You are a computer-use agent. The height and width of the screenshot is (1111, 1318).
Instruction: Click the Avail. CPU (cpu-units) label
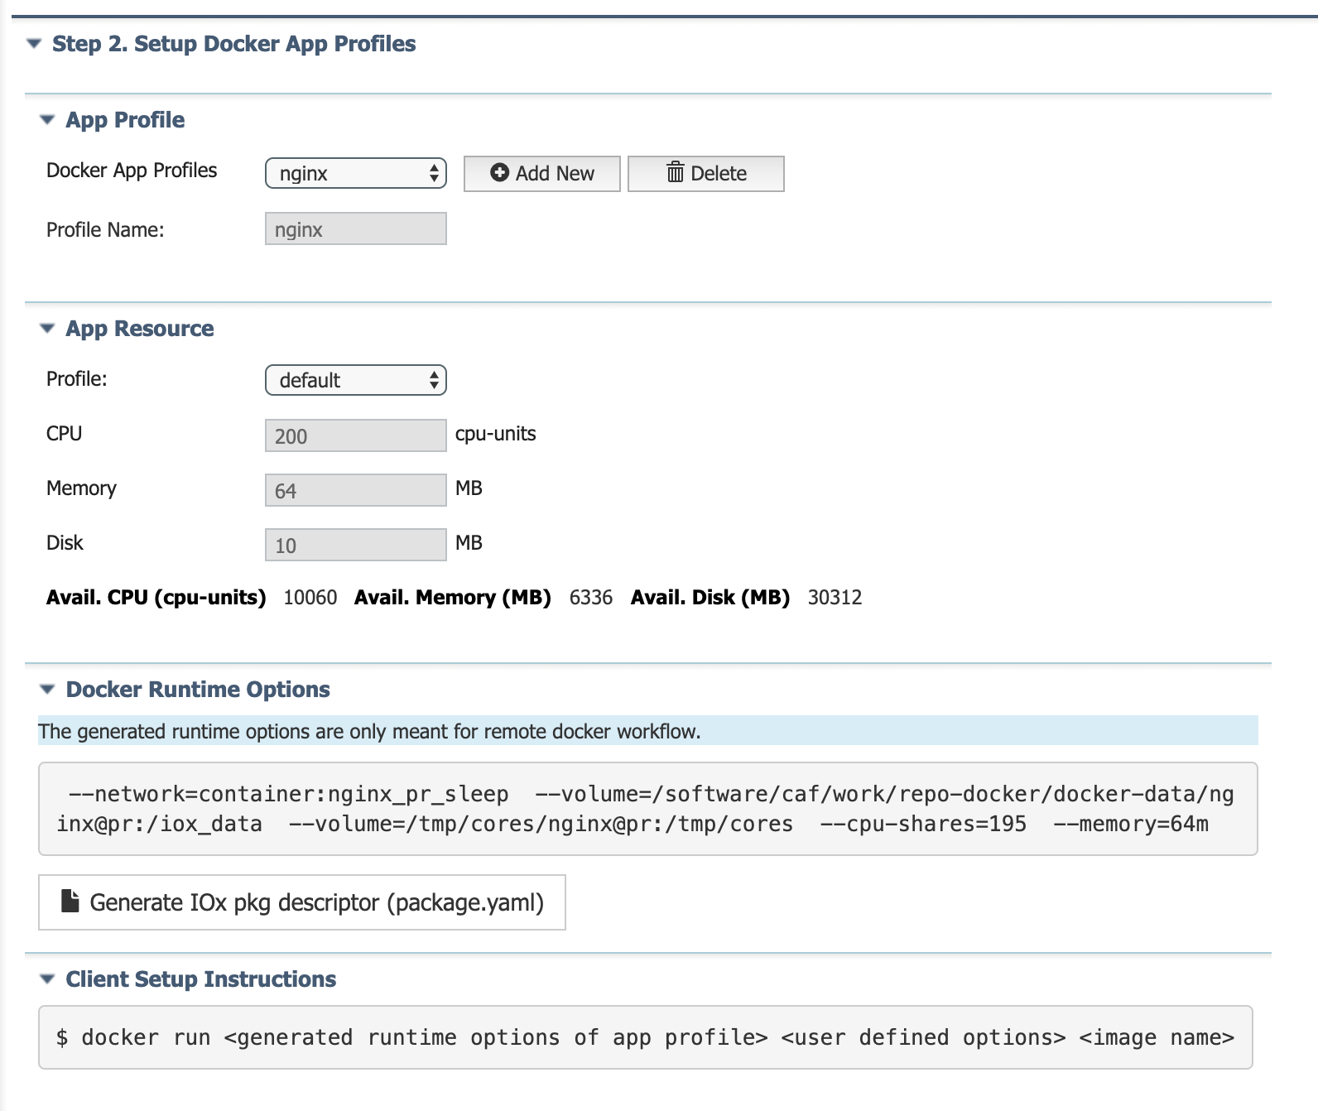point(156,598)
